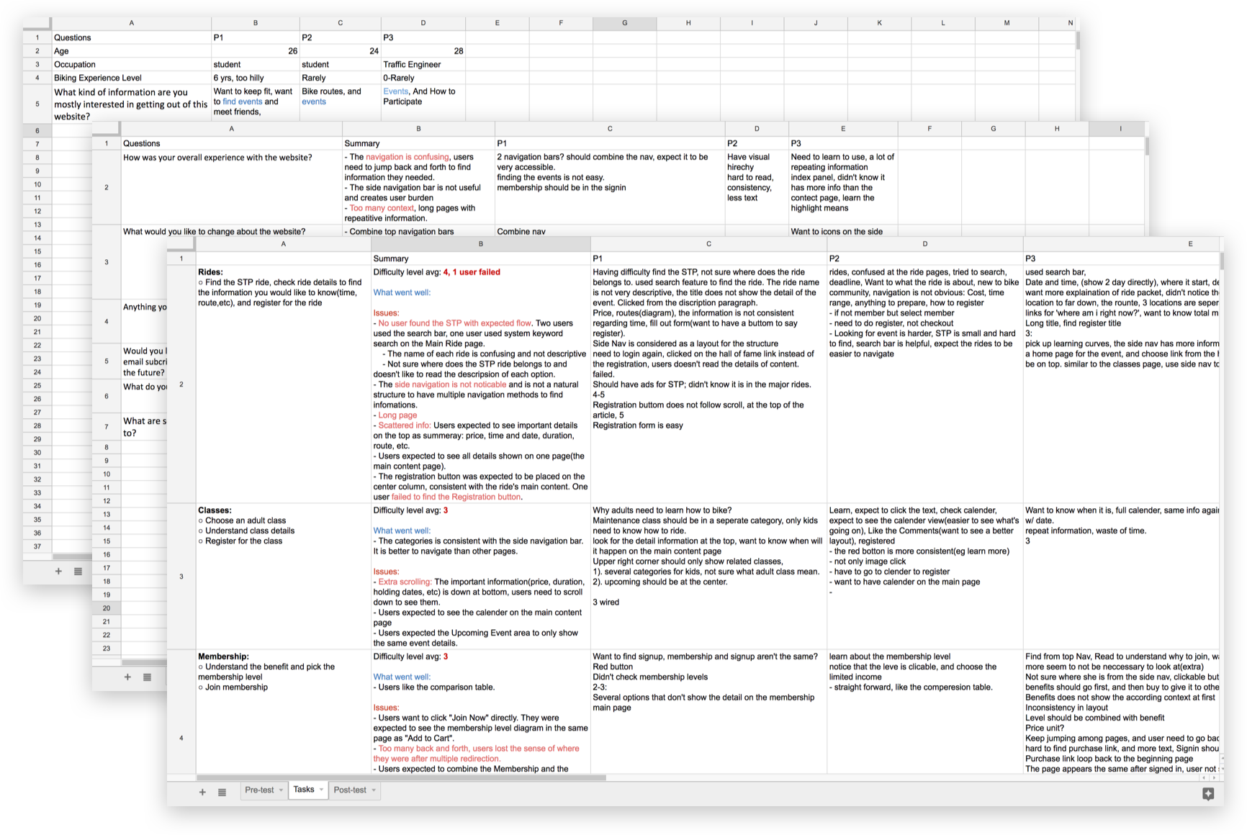Viewport: 1247px width, 835px height.
Task: Select the 'Combine nav' cell
Action: click(x=610, y=231)
